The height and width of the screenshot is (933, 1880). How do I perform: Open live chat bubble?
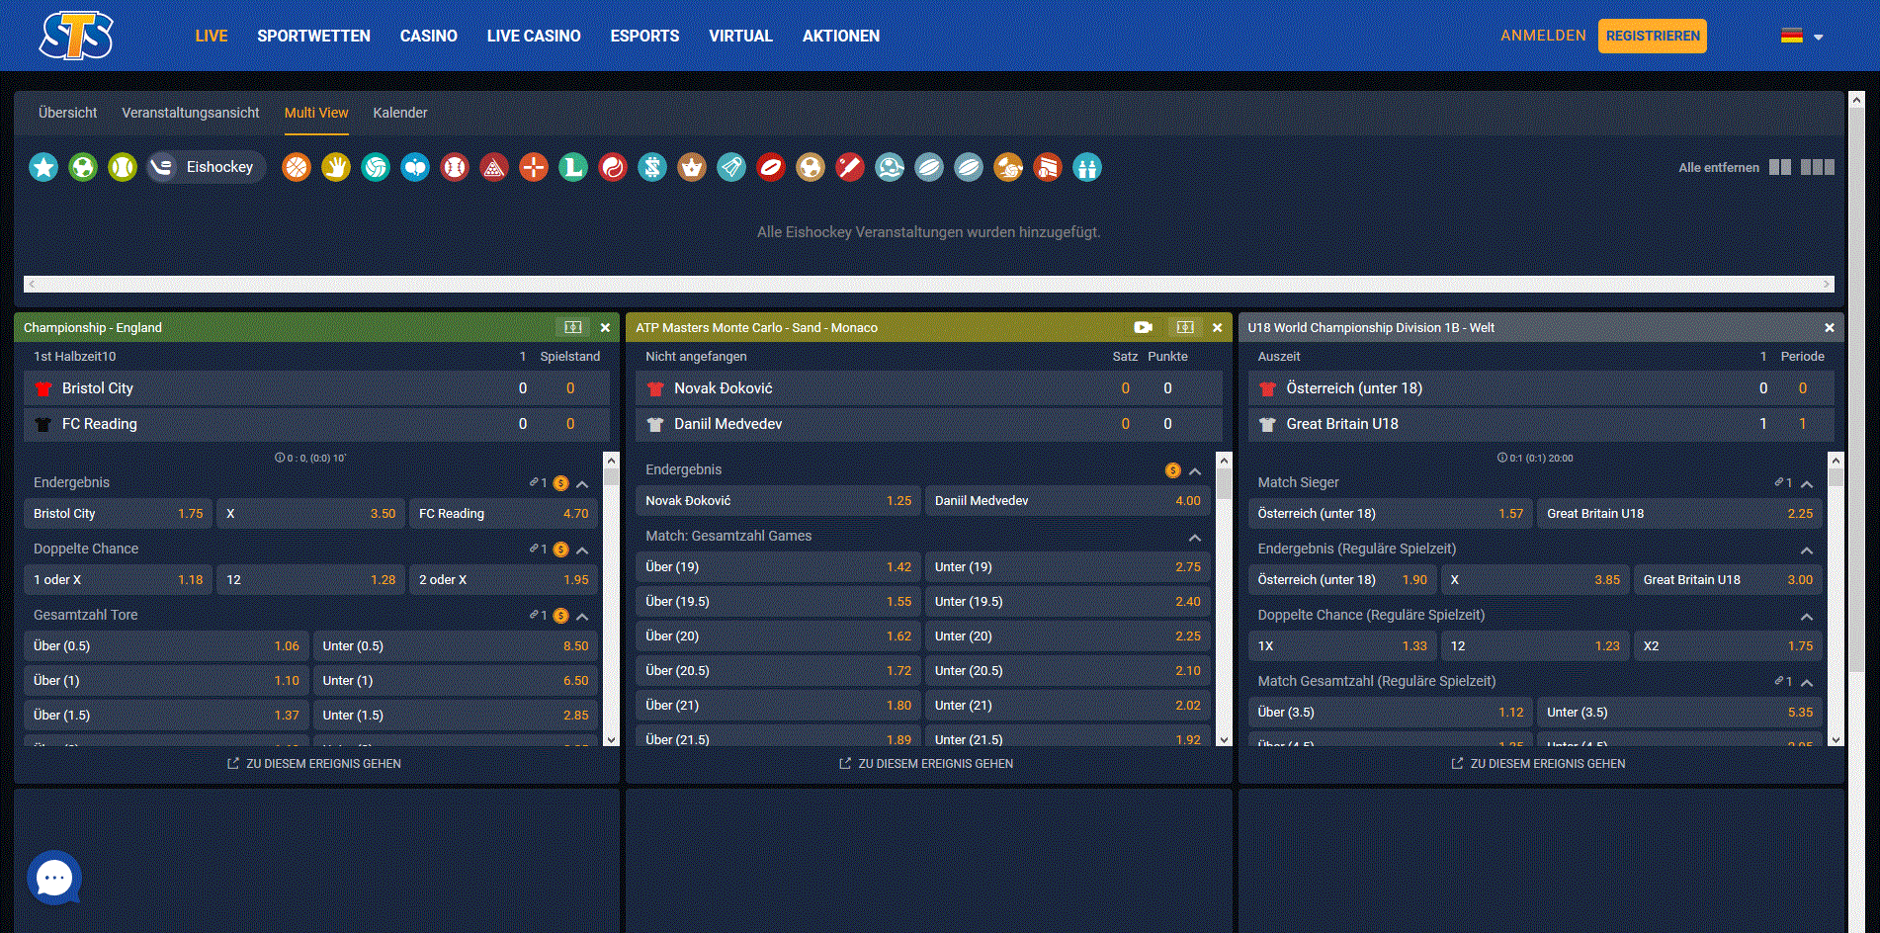pyautogui.click(x=54, y=878)
